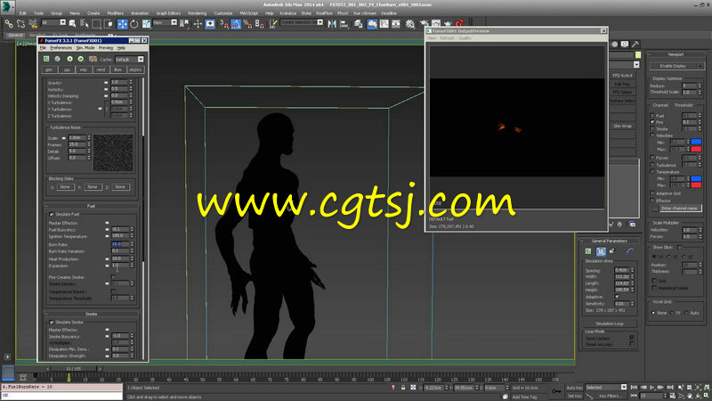Click the Play Animation button

click(652, 388)
